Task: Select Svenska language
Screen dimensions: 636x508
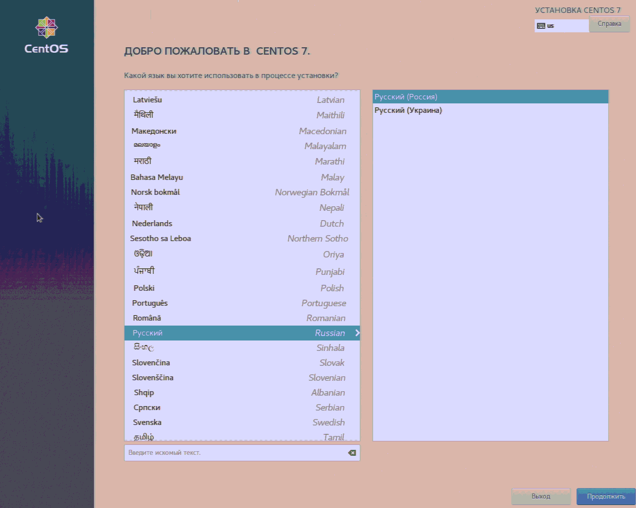Action: point(242,423)
